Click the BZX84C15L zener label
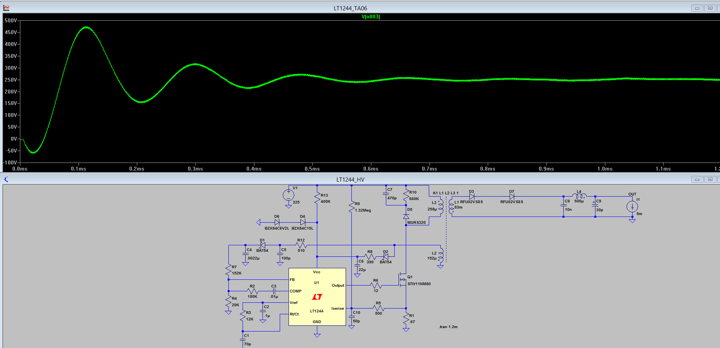This screenshot has height=348, width=720. [x=302, y=228]
